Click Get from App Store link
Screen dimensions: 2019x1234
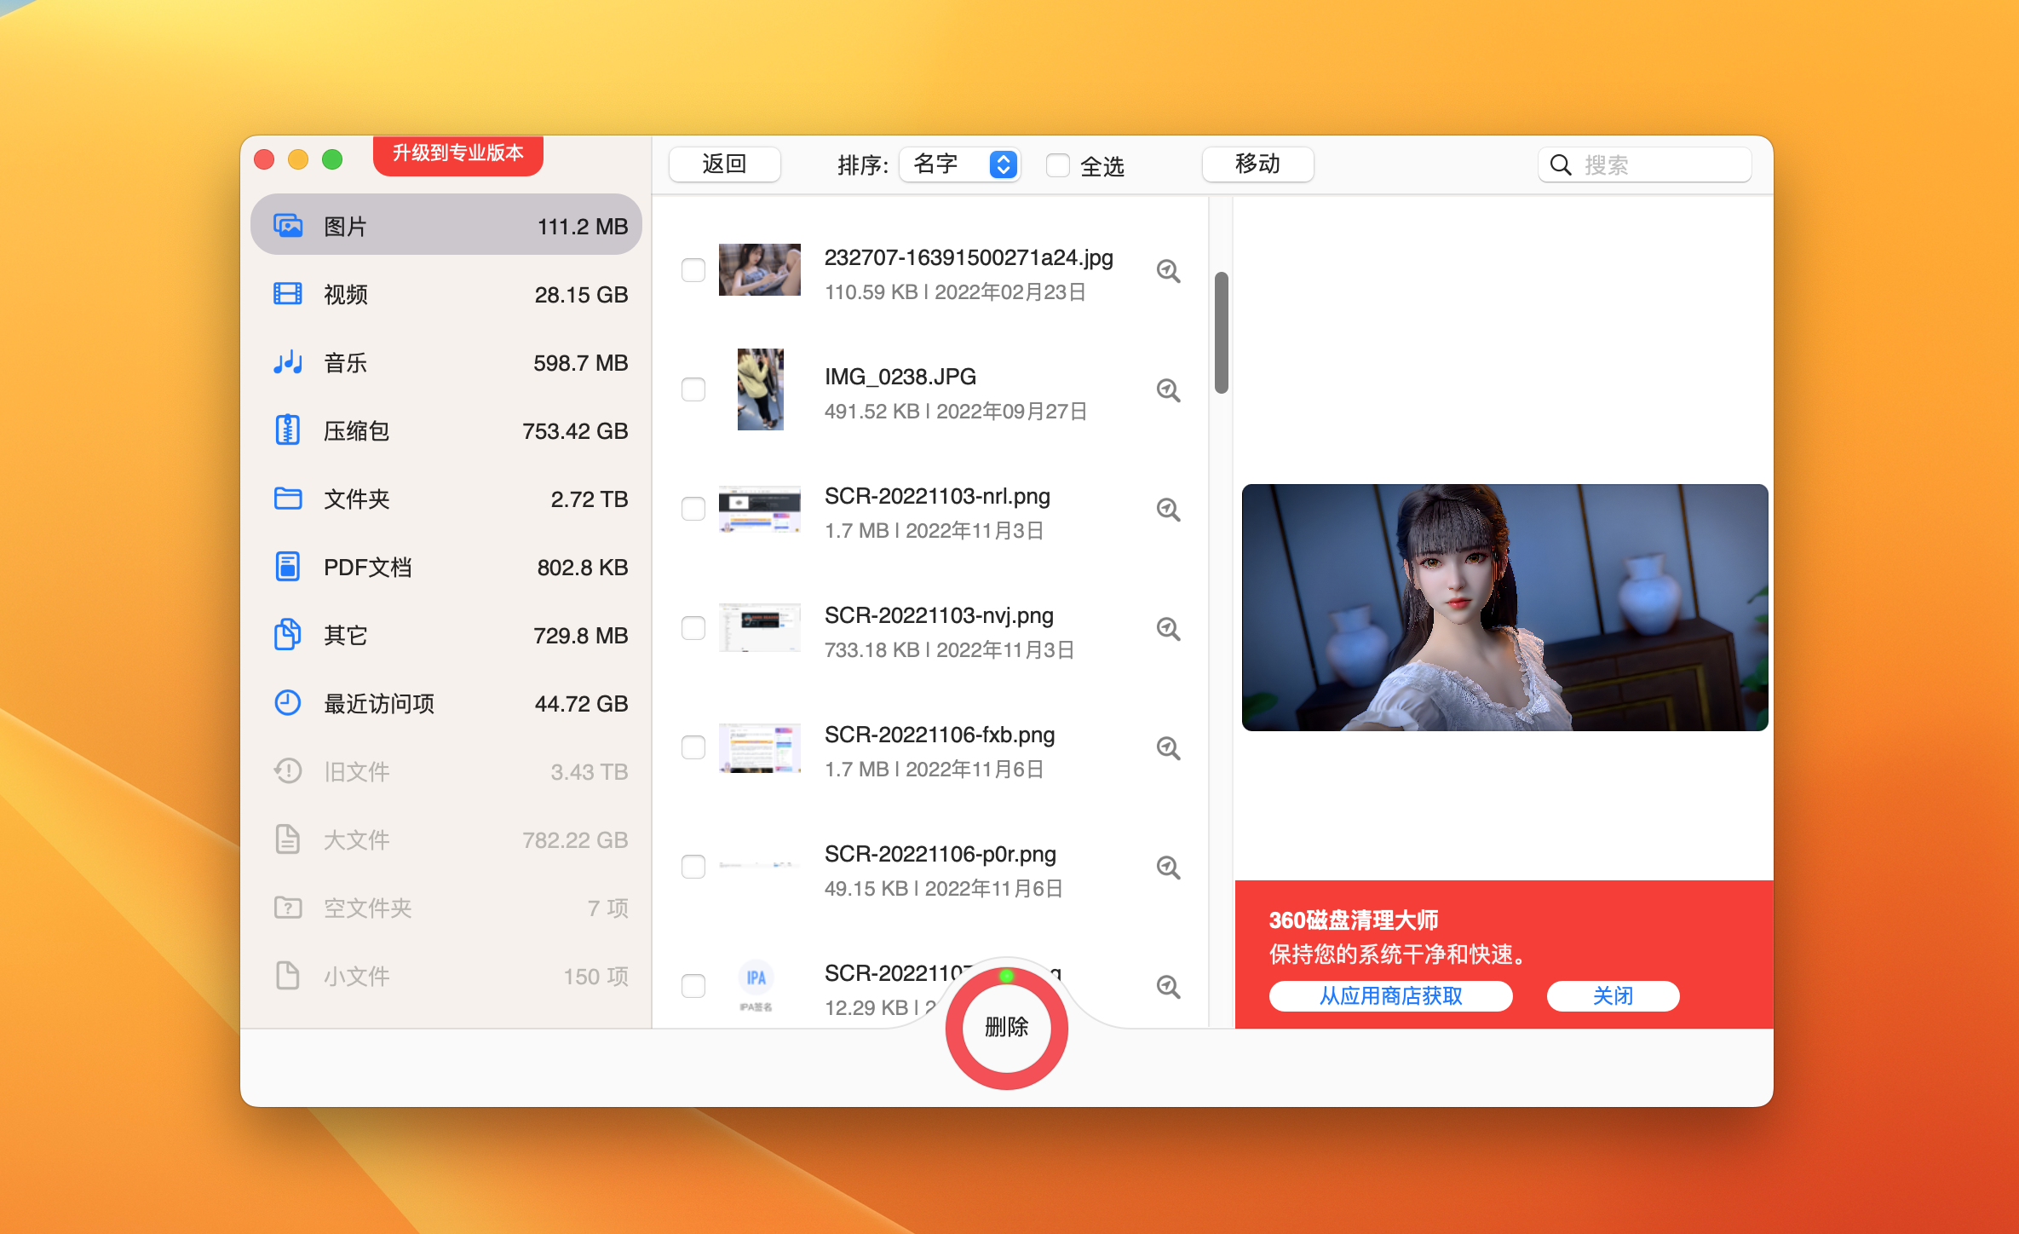coord(1389,995)
